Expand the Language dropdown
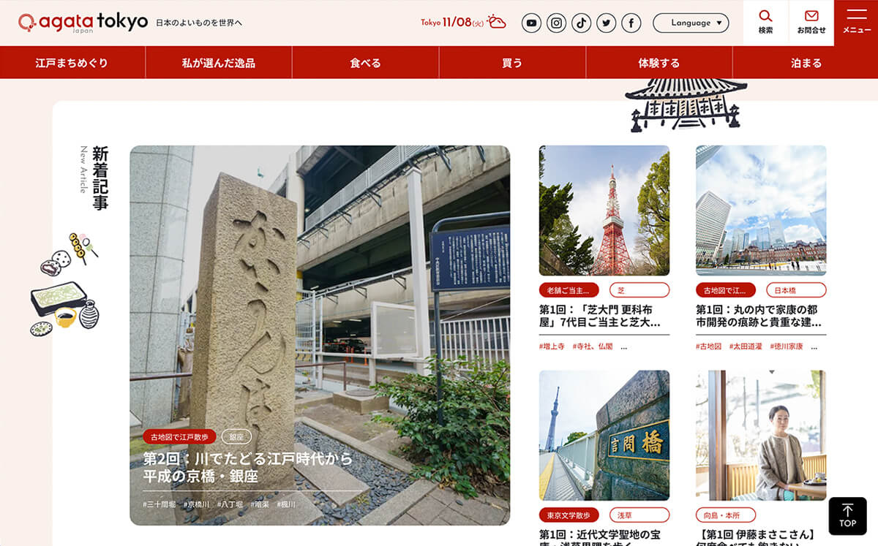 click(x=690, y=23)
